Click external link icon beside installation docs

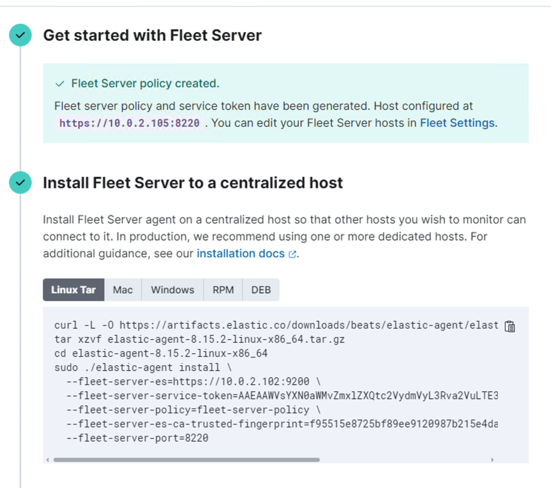click(292, 254)
